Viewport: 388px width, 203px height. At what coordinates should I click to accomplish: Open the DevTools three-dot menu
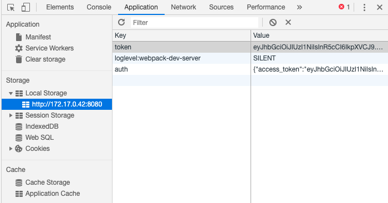click(364, 7)
